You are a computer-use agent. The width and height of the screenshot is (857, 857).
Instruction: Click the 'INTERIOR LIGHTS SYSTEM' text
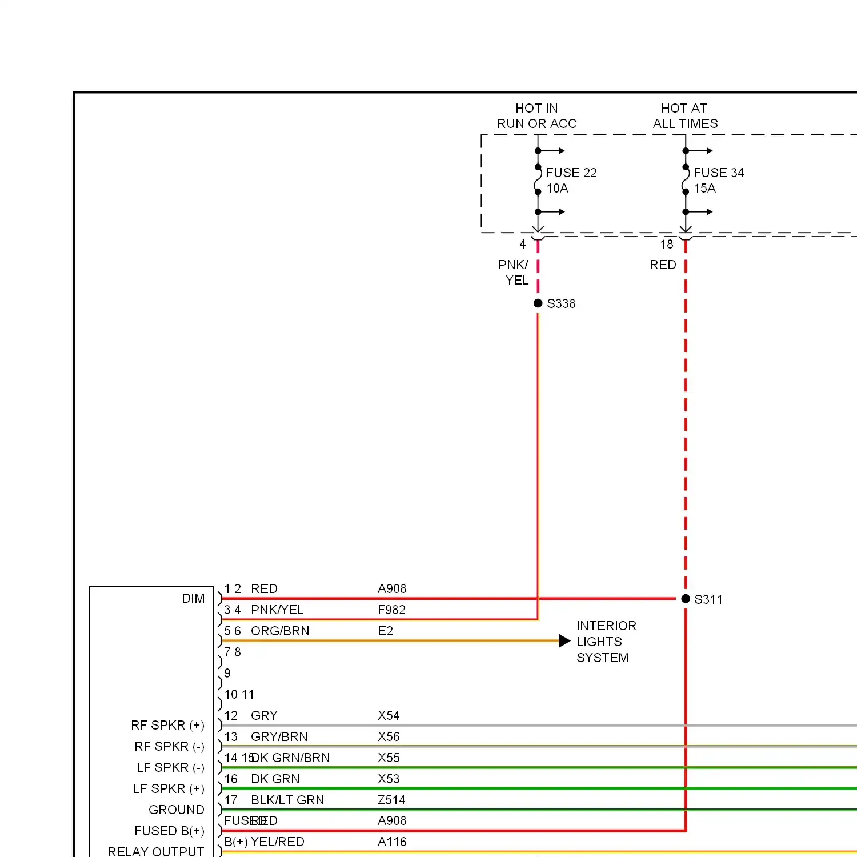coord(606,642)
